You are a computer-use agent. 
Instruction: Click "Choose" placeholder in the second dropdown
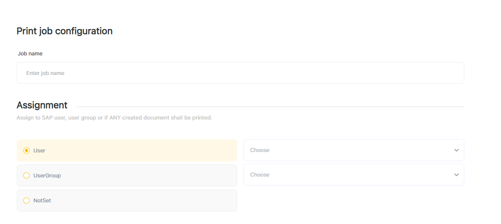coord(260,174)
